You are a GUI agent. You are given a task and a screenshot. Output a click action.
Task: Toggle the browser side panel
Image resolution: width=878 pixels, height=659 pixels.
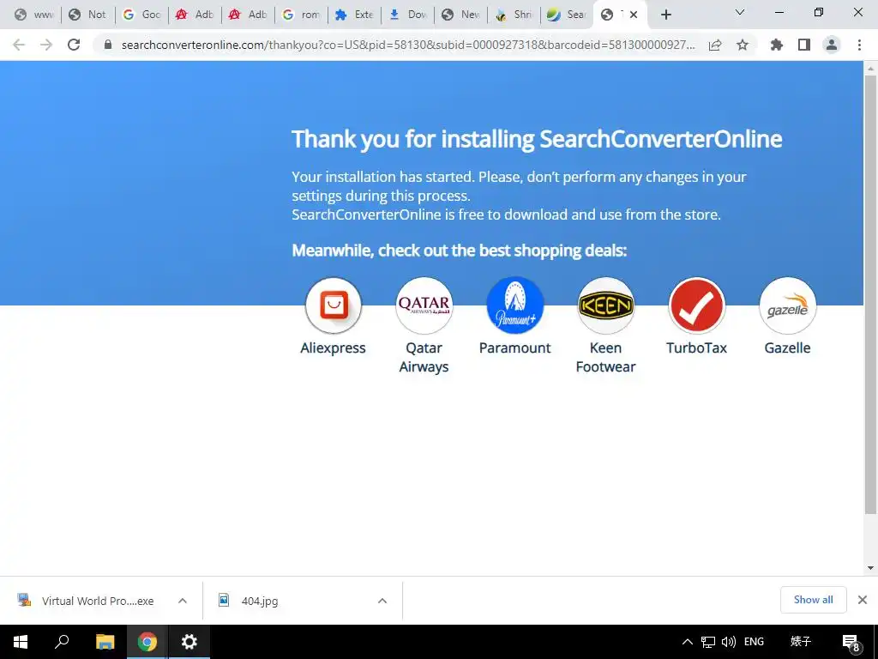(804, 45)
